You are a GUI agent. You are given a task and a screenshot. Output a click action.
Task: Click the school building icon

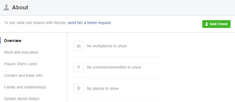(x=79, y=67)
